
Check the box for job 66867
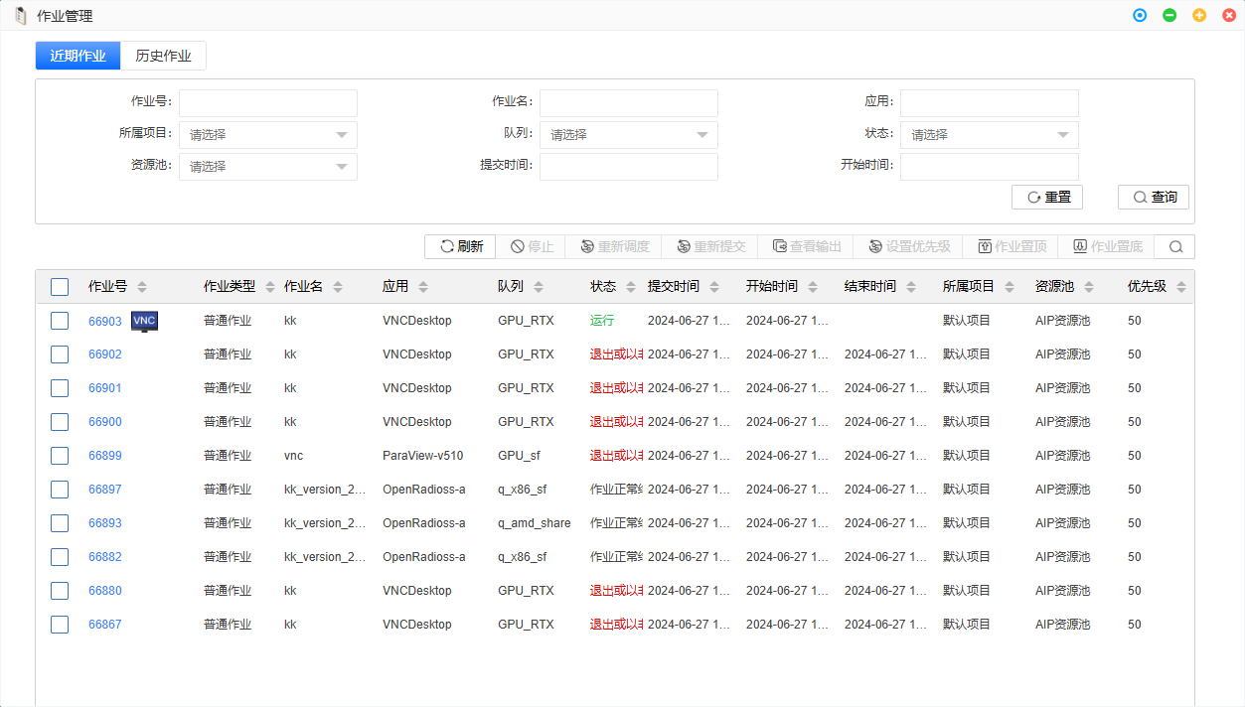click(60, 625)
